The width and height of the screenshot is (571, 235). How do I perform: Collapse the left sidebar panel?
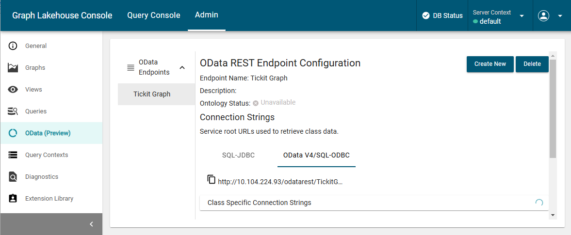(x=91, y=224)
